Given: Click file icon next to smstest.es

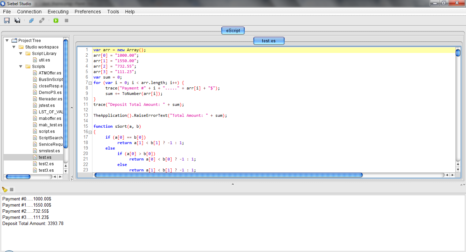Looking at the screenshot, I should 35,151.
